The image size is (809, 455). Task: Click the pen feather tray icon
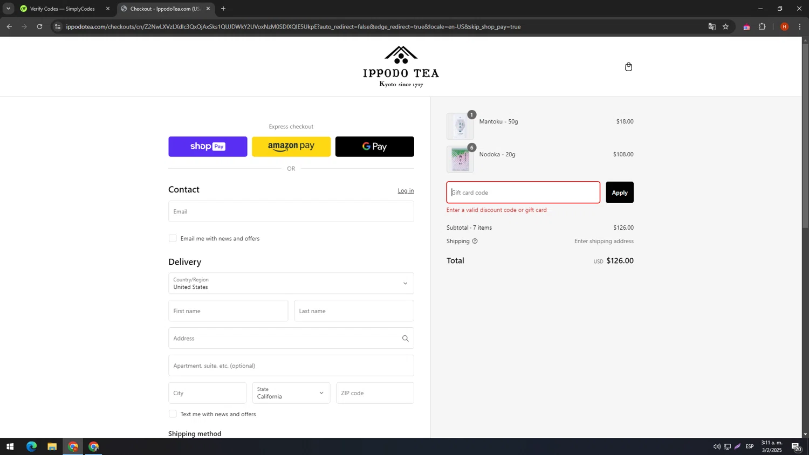[737, 446]
